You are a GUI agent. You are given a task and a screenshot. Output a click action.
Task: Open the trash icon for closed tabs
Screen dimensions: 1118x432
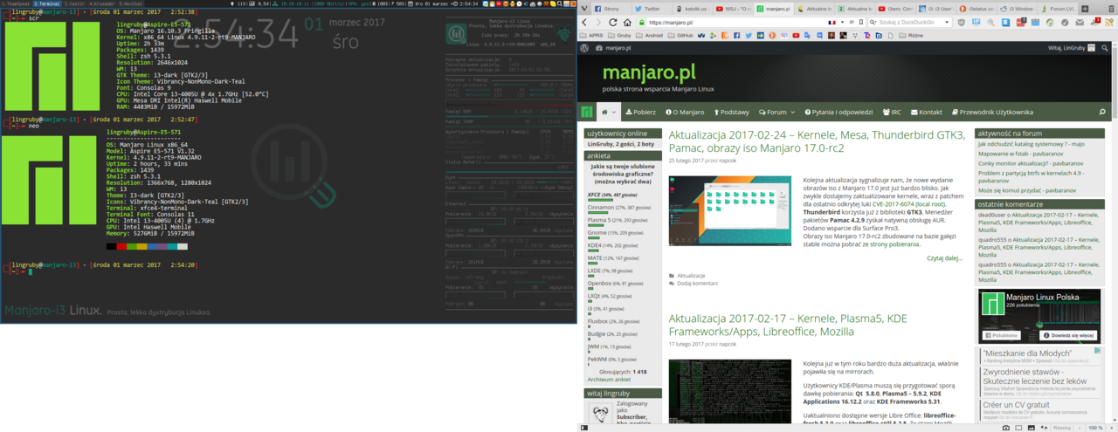coord(1109,8)
